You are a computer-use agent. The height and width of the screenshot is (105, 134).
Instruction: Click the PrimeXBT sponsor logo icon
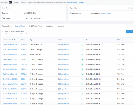[10, 2]
